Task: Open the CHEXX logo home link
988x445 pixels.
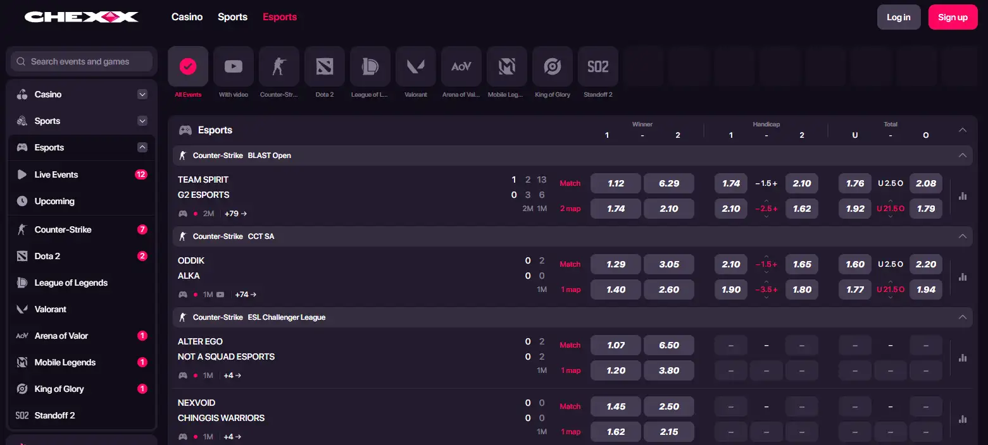Action: pos(81,17)
